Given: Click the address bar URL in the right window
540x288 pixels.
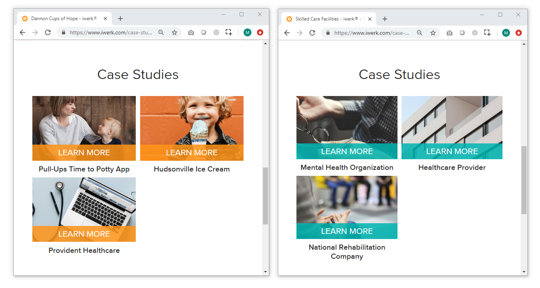Looking at the screenshot, I should point(372,33).
